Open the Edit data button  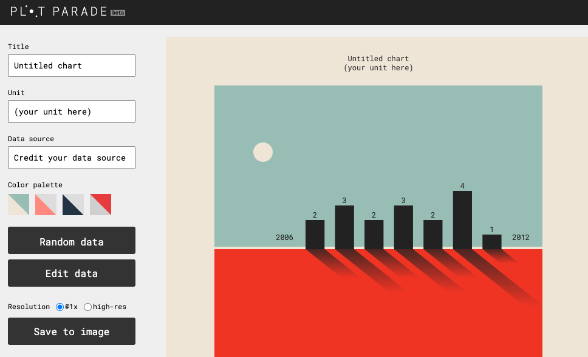(x=72, y=273)
